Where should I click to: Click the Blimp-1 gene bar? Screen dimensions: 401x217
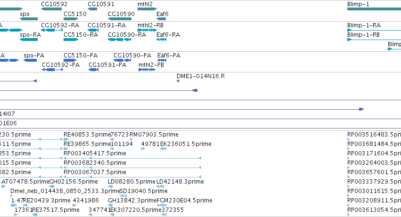click(374, 9)
